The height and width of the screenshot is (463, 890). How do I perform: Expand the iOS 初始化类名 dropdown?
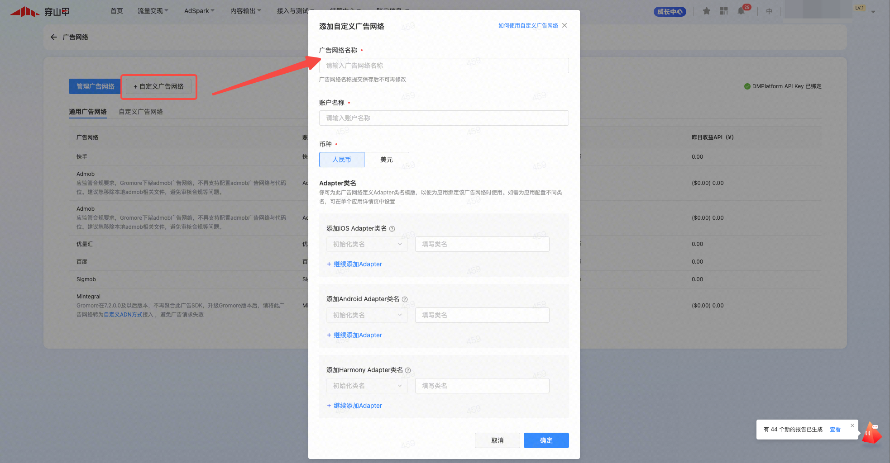pyautogui.click(x=367, y=244)
